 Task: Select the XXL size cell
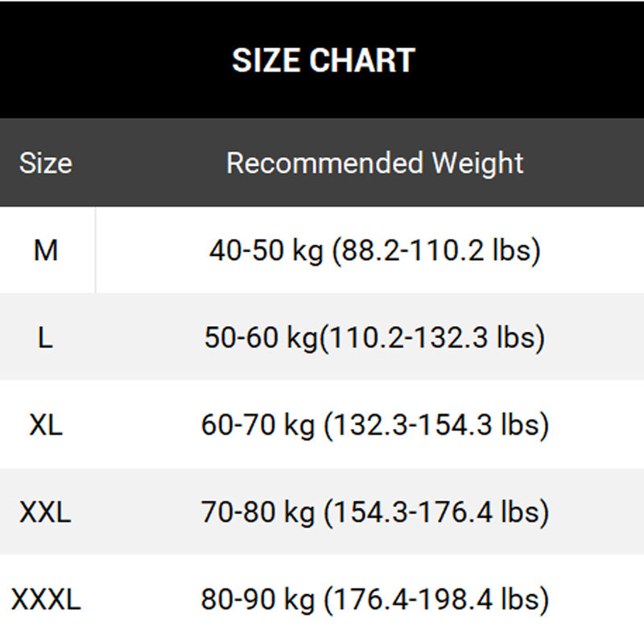pyautogui.click(x=46, y=511)
